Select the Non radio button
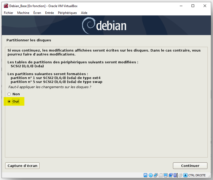The width and height of the screenshot is (213, 180). 9,94
